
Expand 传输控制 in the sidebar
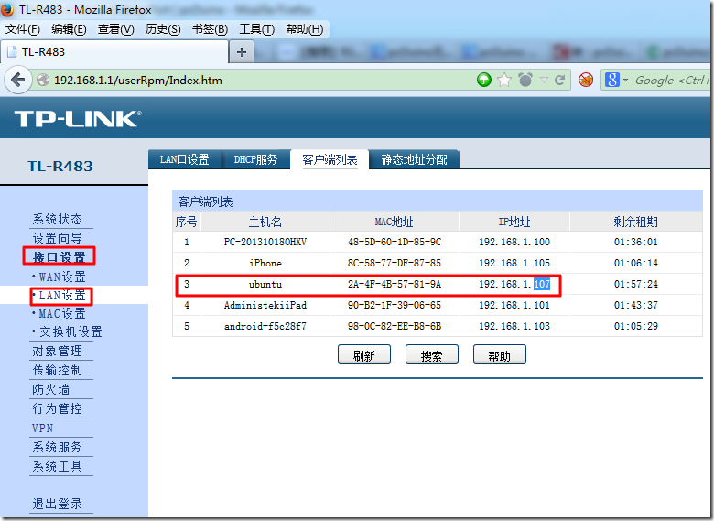pos(58,370)
